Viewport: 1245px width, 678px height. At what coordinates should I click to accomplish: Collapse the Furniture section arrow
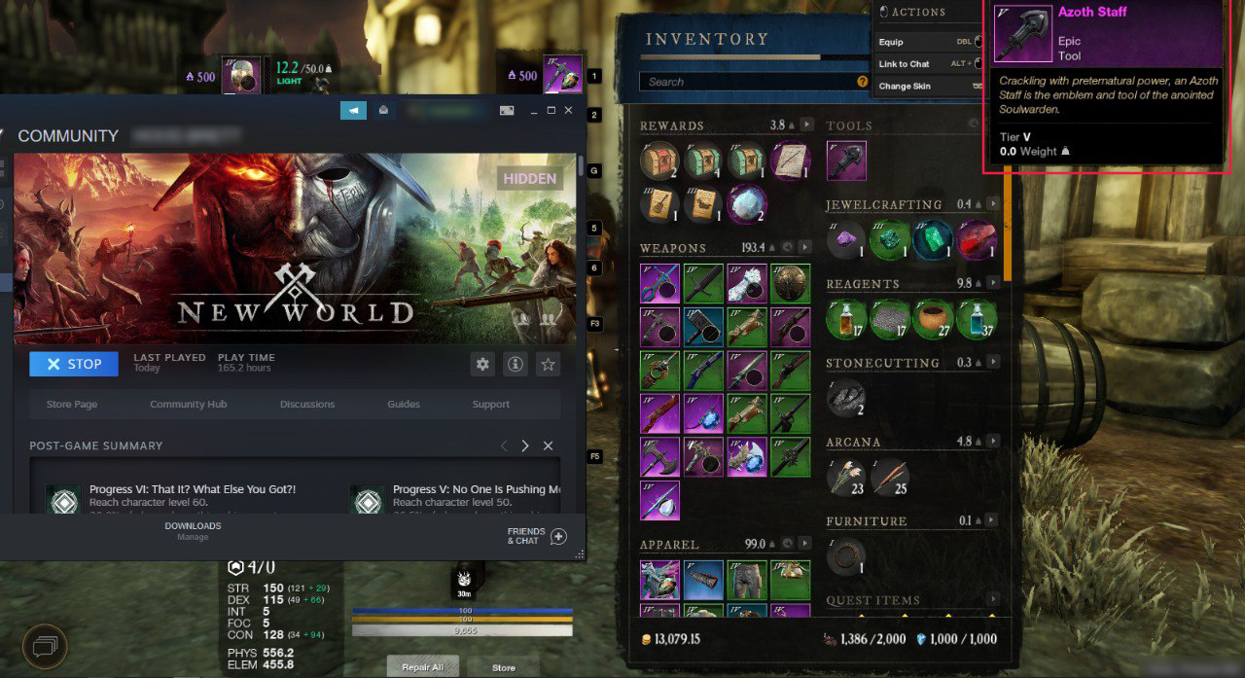click(x=993, y=521)
